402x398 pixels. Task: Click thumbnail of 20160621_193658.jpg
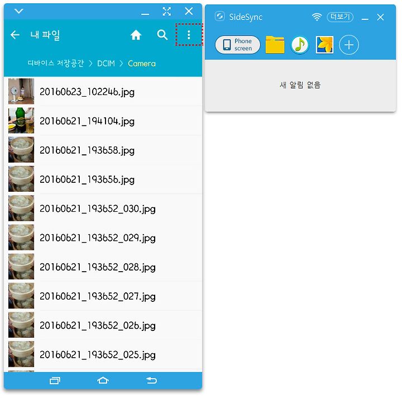[21, 150]
